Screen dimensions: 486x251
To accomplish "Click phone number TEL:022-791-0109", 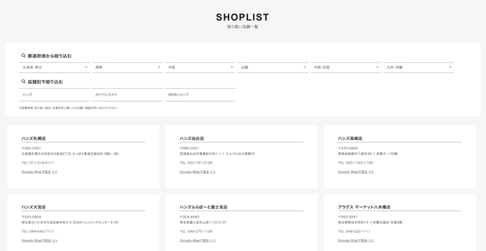I will [x=196, y=163].
